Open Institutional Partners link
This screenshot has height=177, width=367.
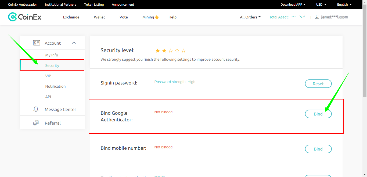click(60, 5)
